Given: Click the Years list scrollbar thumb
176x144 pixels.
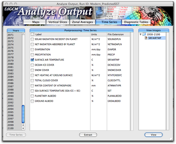Looking at the screenshot, I should (x=23, y=114).
